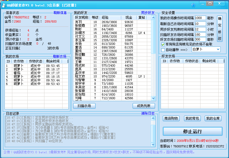Select friend row 刘峰
Screen dimensions: 229x158
112,98
